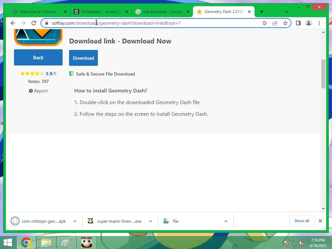Click the Download link - Download Now heading

pos(120,41)
